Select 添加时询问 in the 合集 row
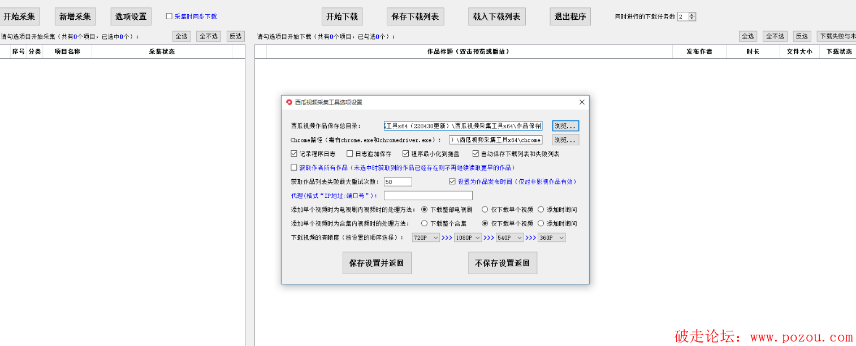 [x=541, y=223]
